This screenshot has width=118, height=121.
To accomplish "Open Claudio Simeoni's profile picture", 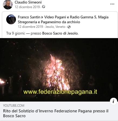I will click(x=8, y=5).
